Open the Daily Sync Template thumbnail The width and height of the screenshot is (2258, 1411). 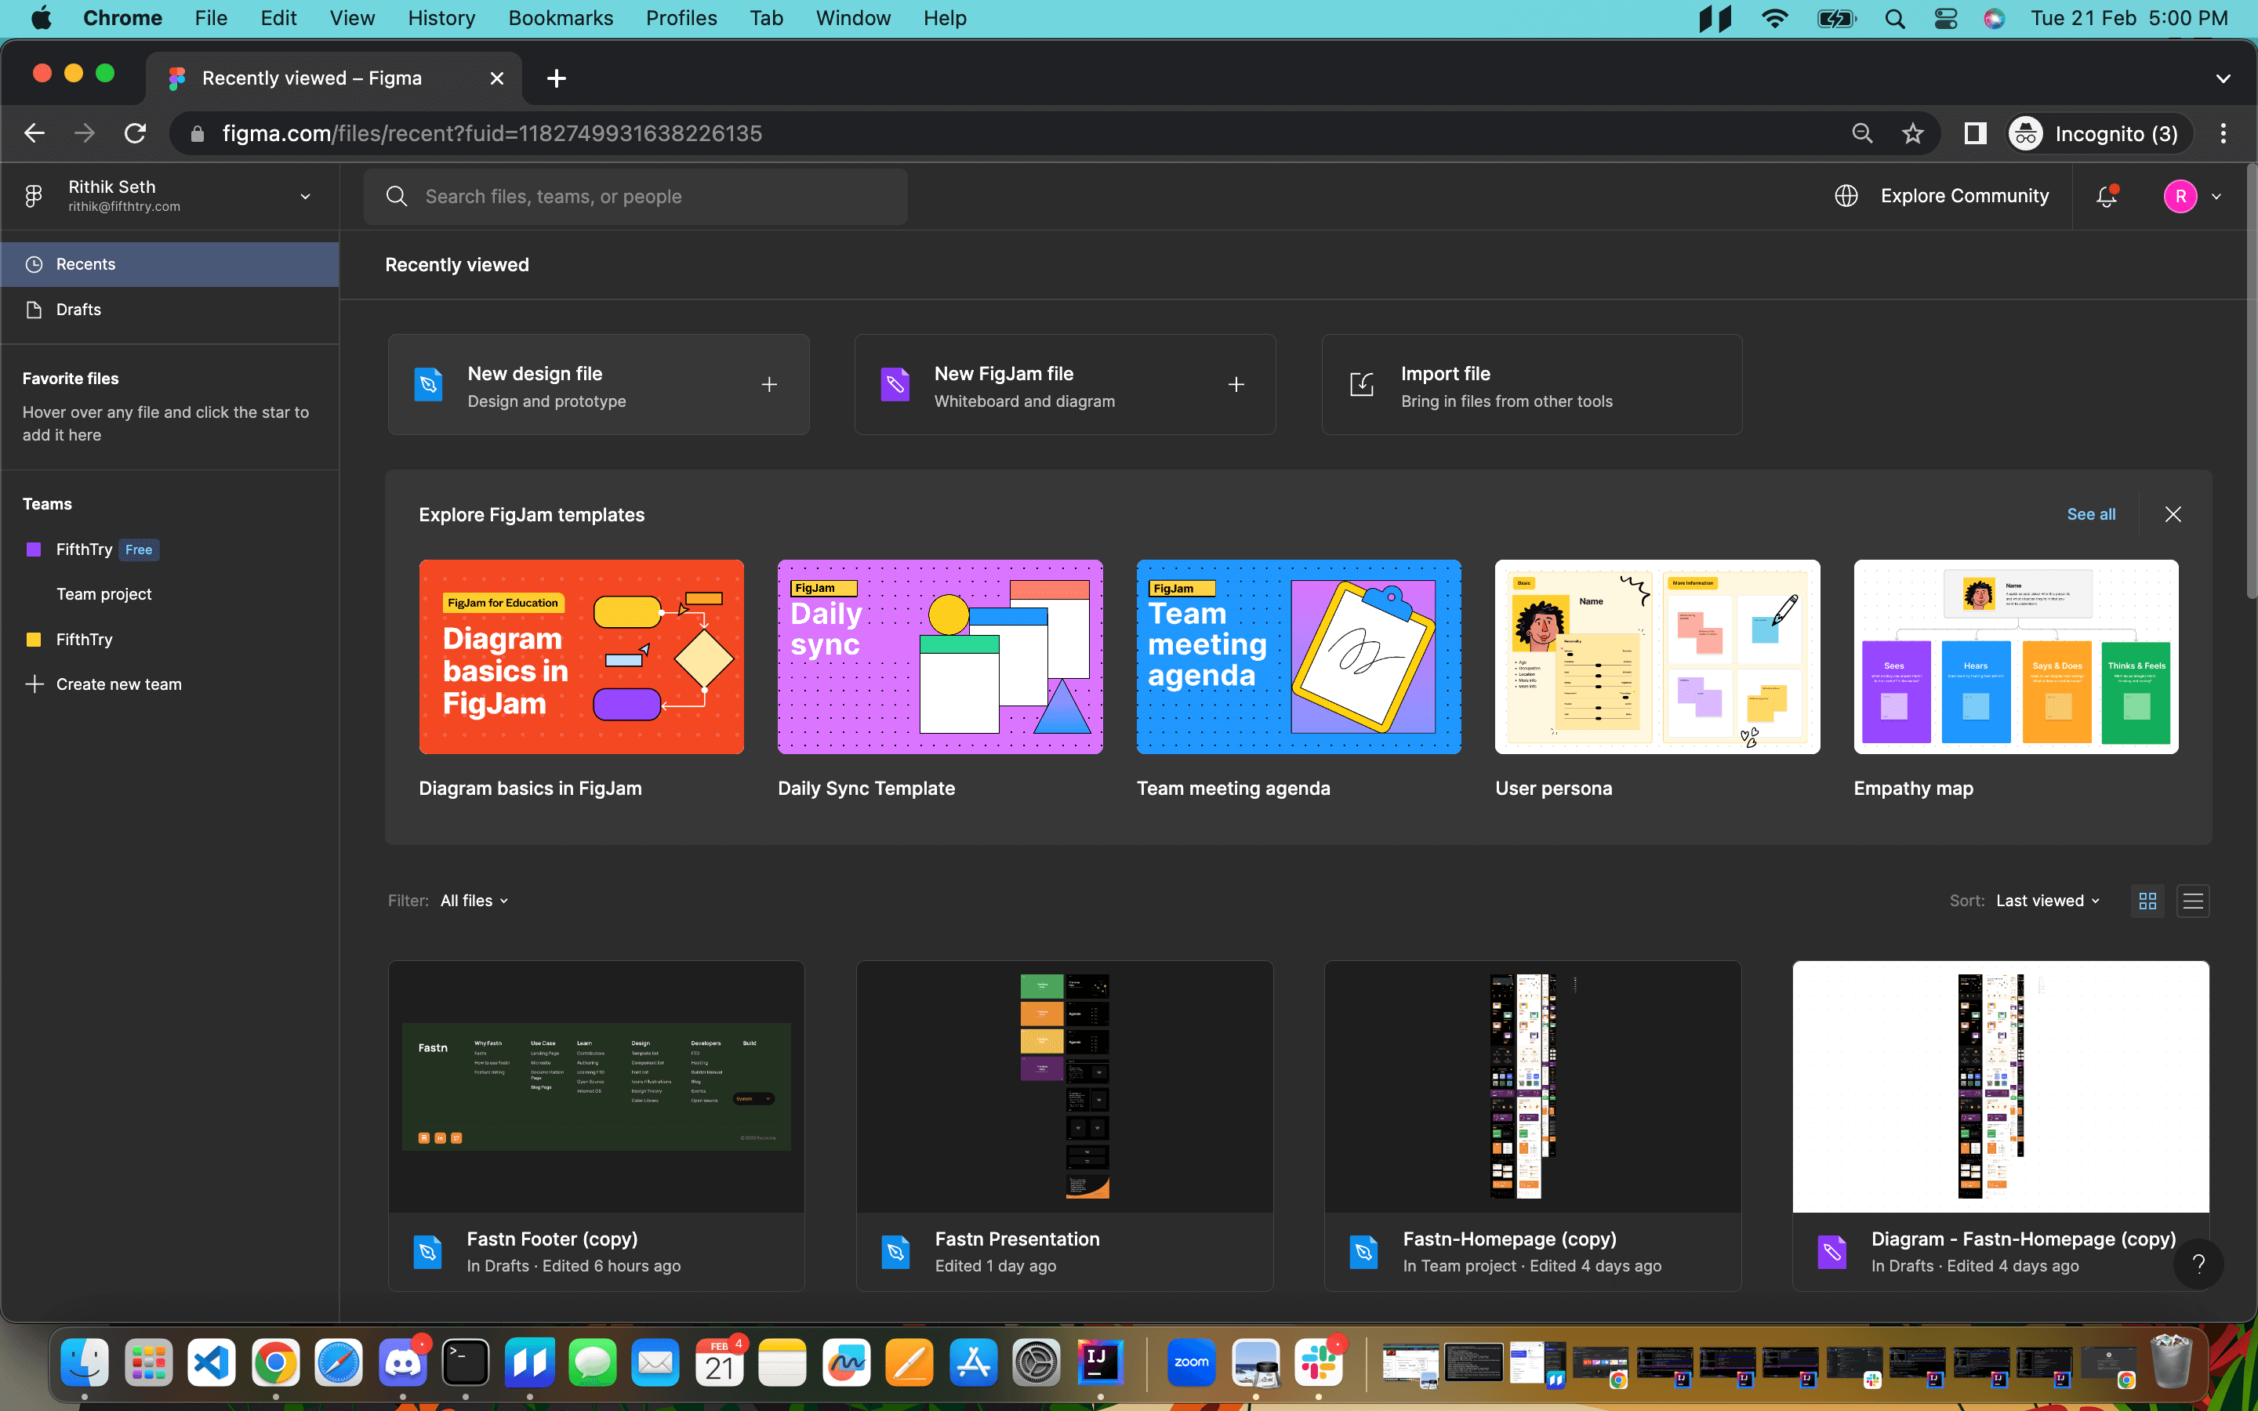point(939,657)
